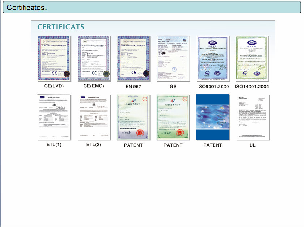Viewport: 304px width, 227px height.
Task: View the ETL(1) certificate document
Action: [x=54, y=117]
